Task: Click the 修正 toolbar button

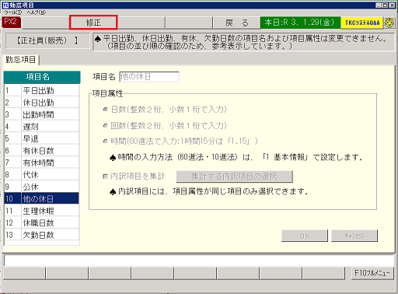Action: click(93, 23)
